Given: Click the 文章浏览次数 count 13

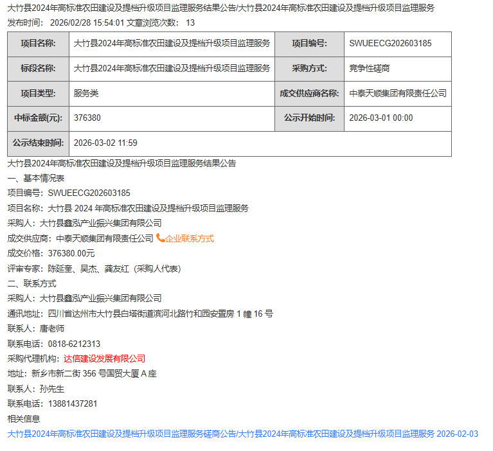Looking at the screenshot, I should coord(190,22).
